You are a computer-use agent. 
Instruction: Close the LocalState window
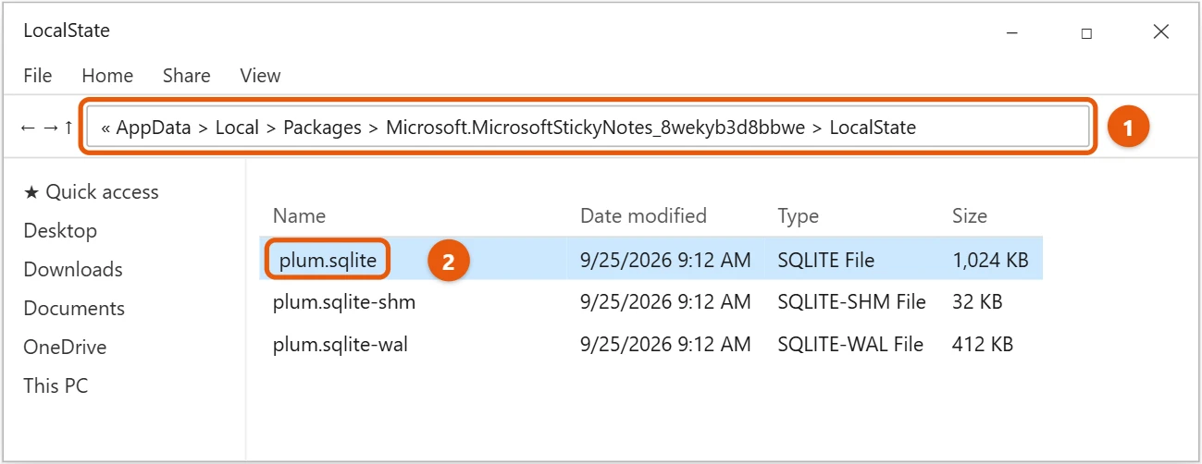[1161, 32]
